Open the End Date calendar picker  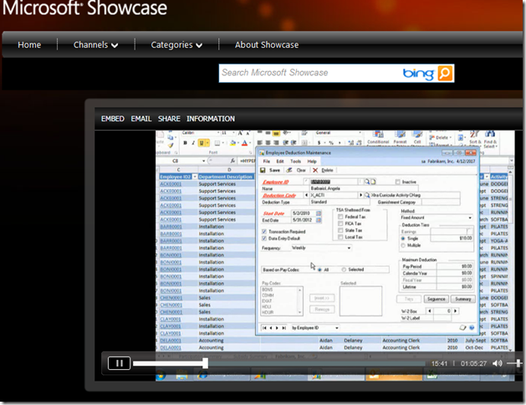click(319, 220)
